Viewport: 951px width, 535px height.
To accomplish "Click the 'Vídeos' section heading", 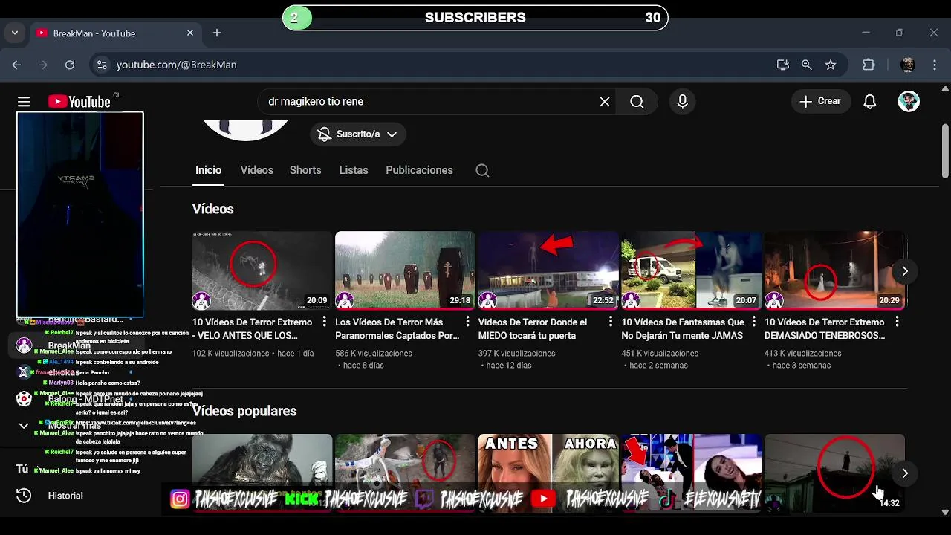I will 213,209.
